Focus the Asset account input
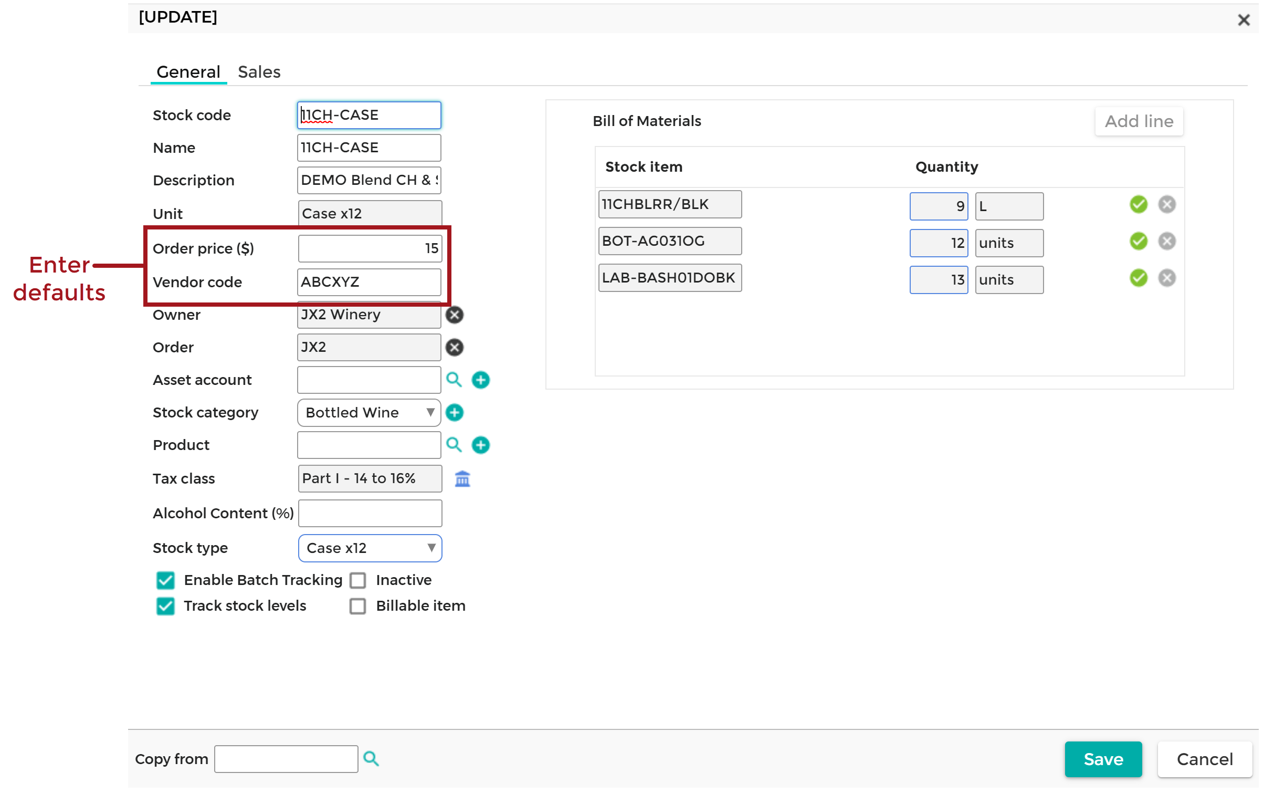Image resolution: width=1264 pixels, height=794 pixels. 369,380
